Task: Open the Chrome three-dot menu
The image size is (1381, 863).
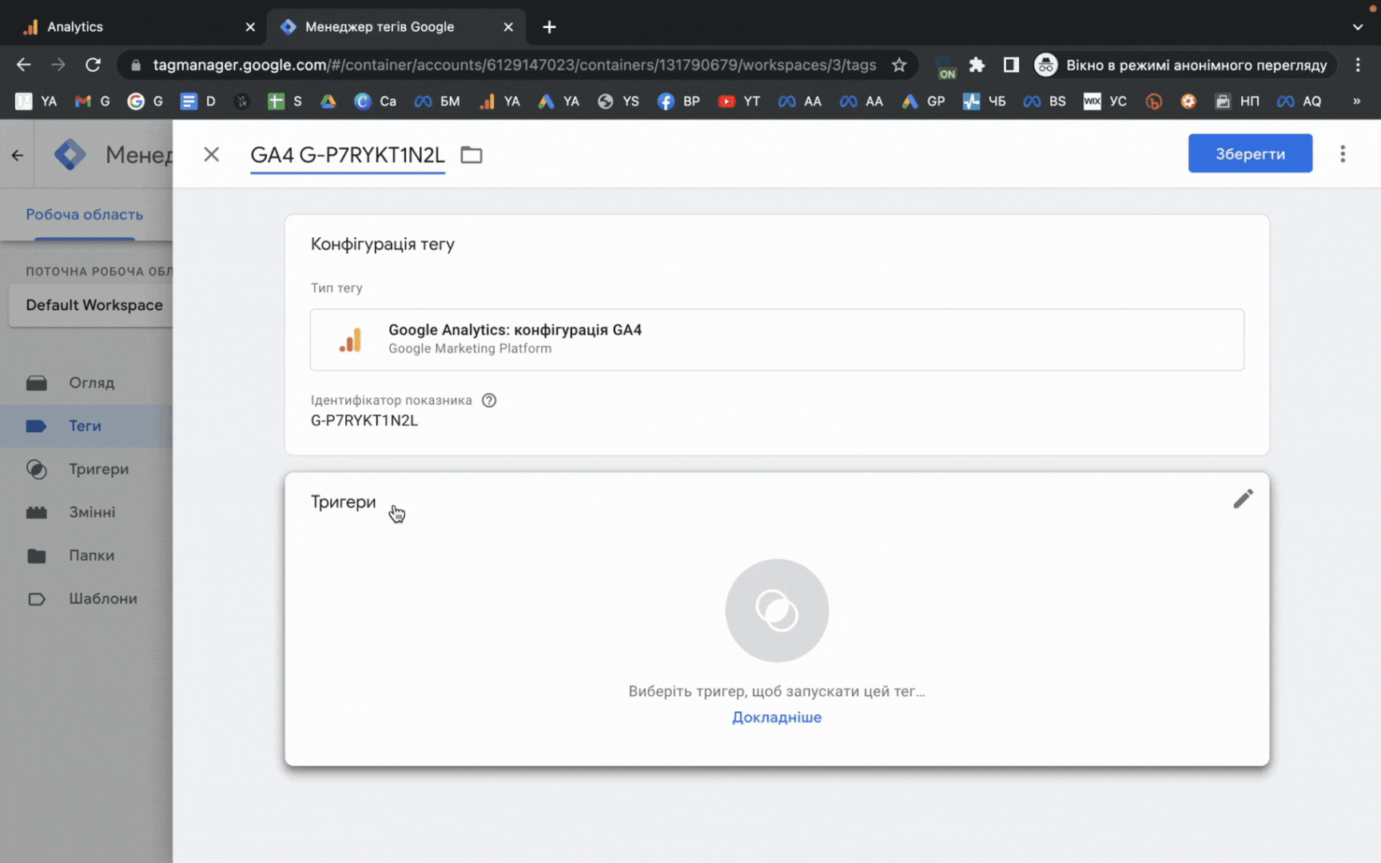Action: point(1358,65)
